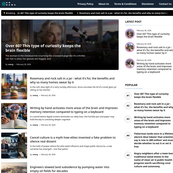Click the #1 rank badge in Popular
Image resolution: width=173 pixels, height=173 pixels.
(x=128, y=96)
